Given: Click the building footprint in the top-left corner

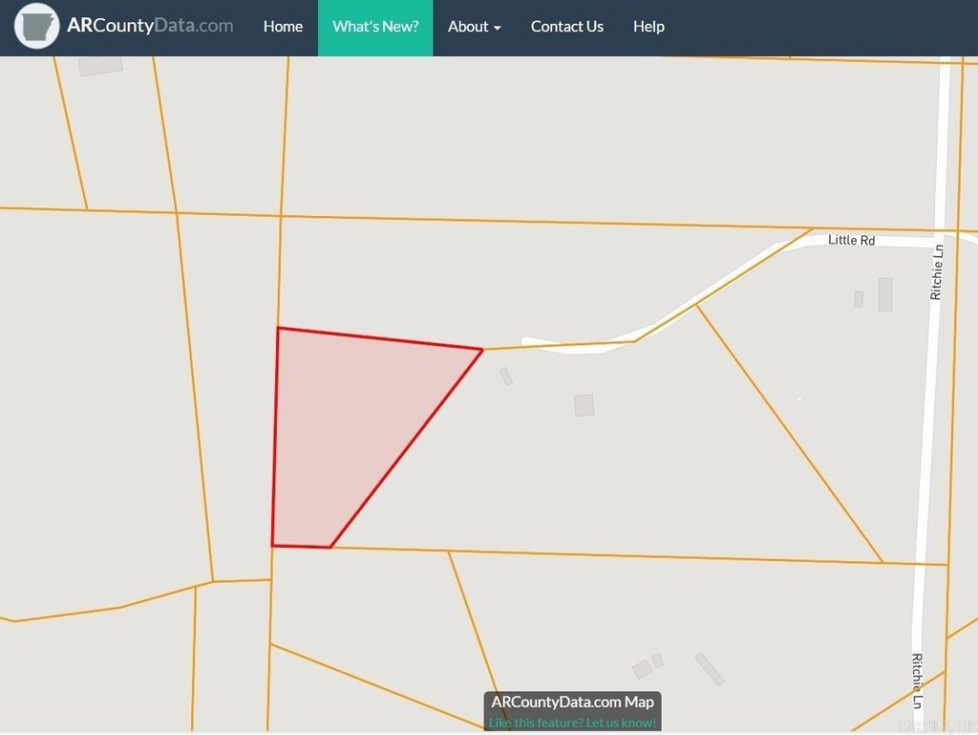Looking at the screenshot, I should (100, 65).
